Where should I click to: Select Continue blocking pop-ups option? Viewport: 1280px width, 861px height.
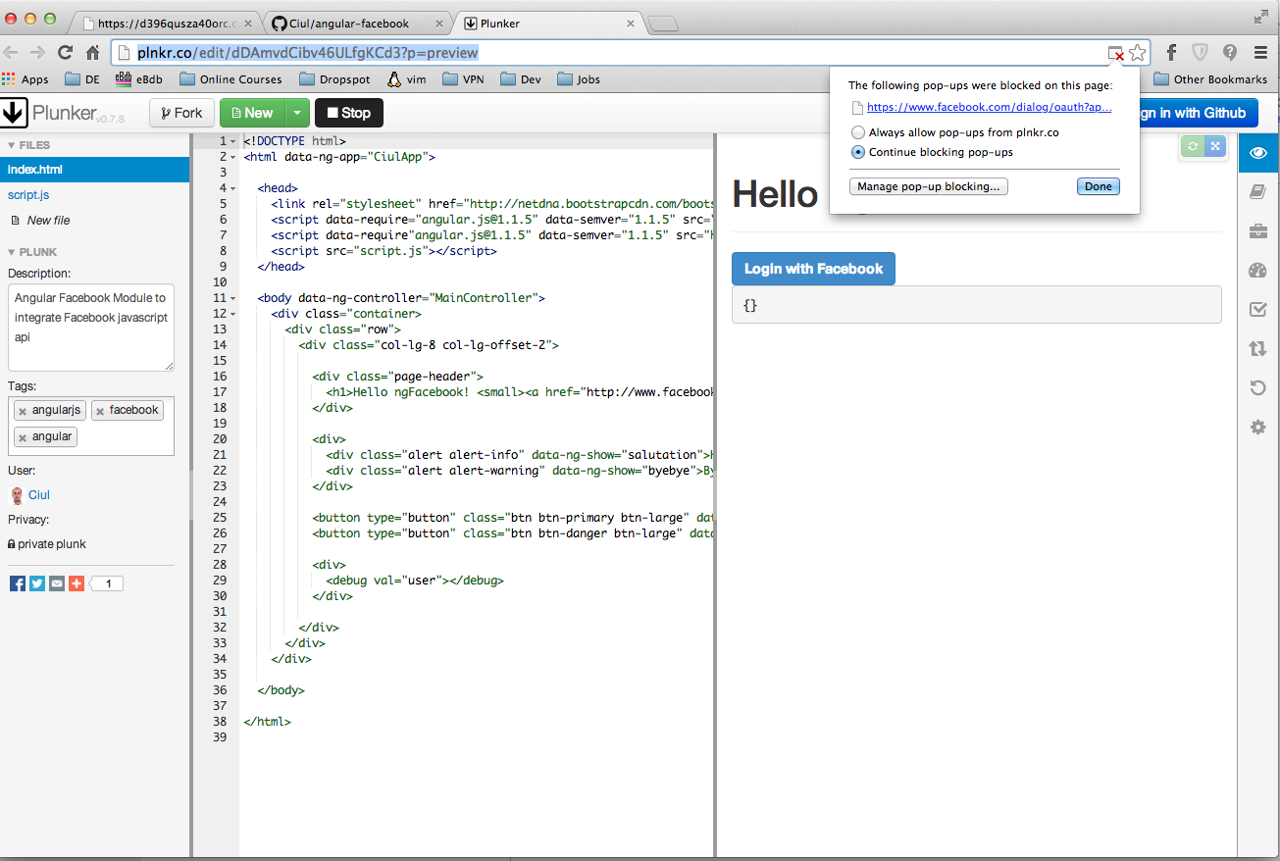[x=858, y=152]
